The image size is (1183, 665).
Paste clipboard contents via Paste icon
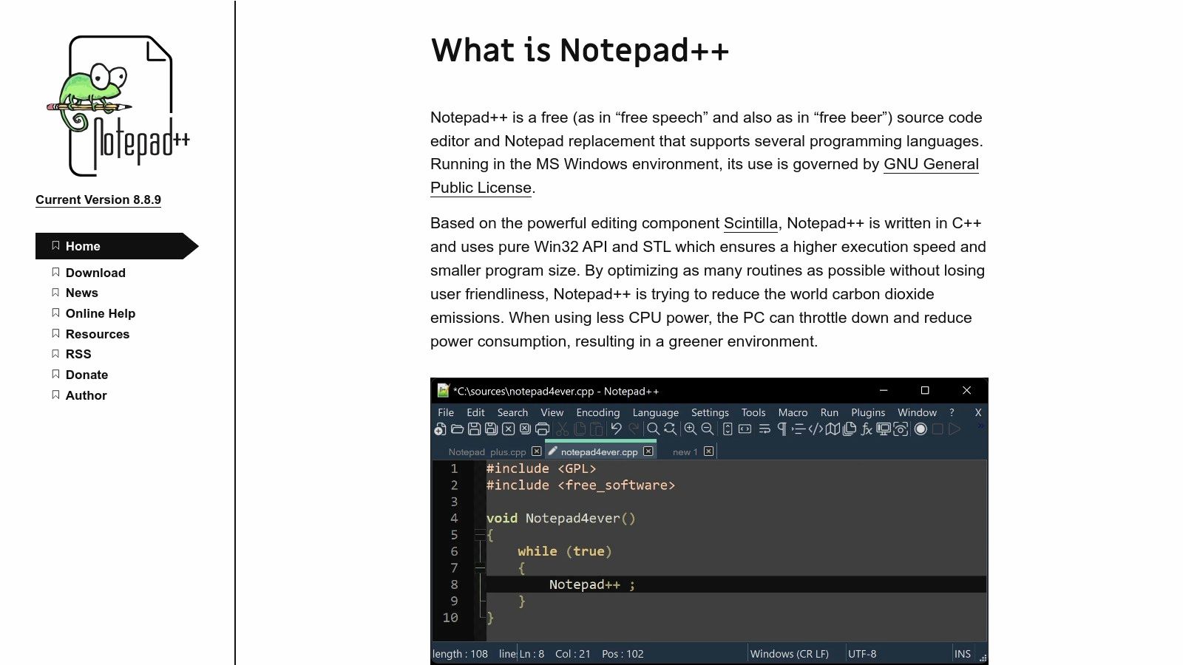click(x=596, y=429)
